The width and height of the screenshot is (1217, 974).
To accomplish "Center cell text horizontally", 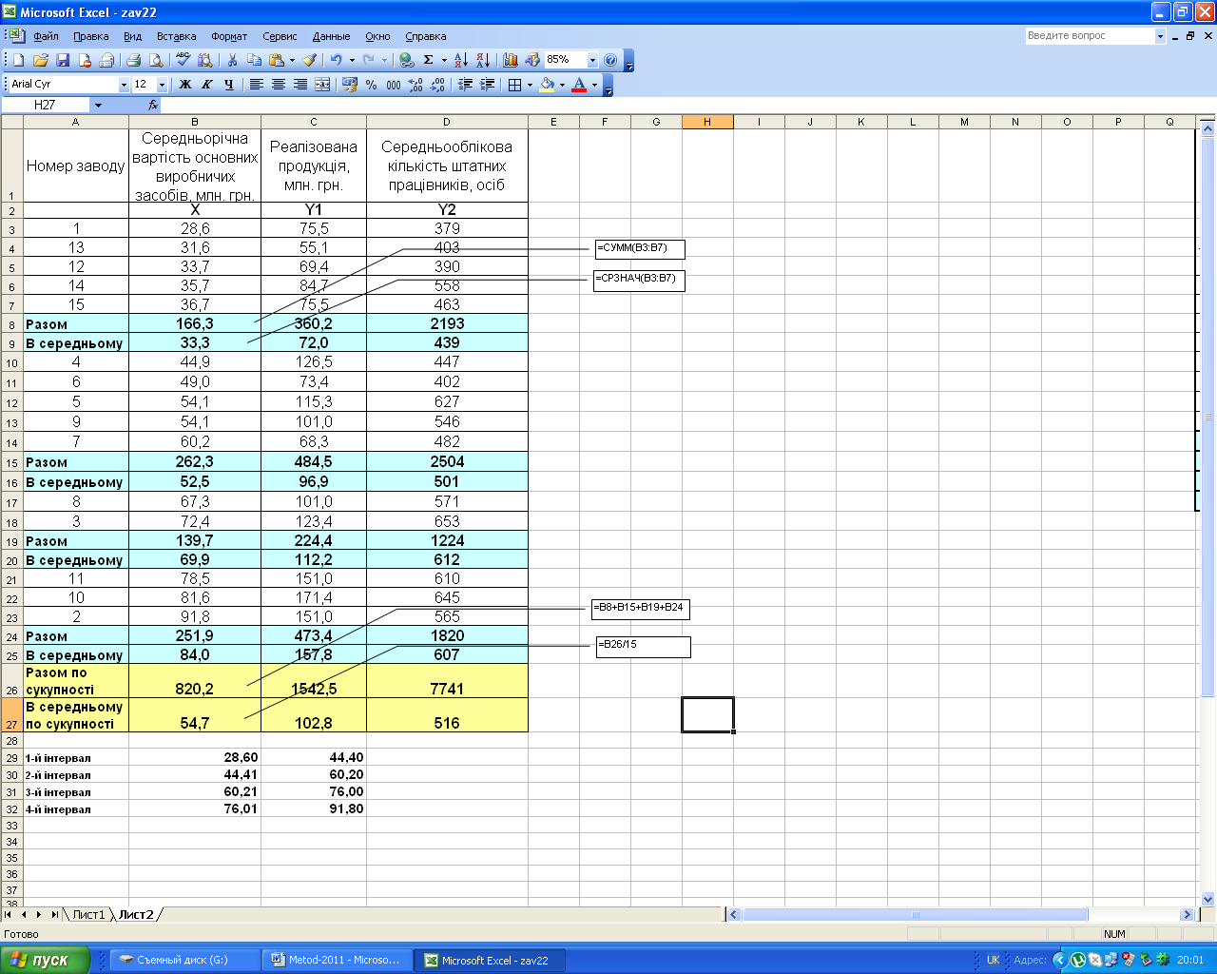I will click(278, 85).
